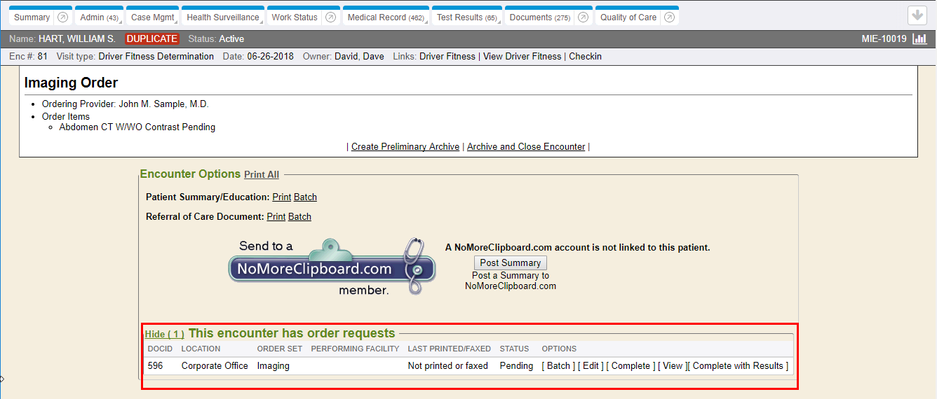Click the NoMoreClipboard.com logo image
The image size is (937, 399).
(x=332, y=267)
